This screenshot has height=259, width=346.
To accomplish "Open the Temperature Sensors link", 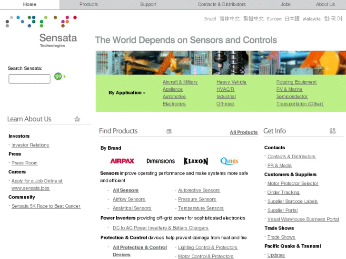I will [x=201, y=208].
